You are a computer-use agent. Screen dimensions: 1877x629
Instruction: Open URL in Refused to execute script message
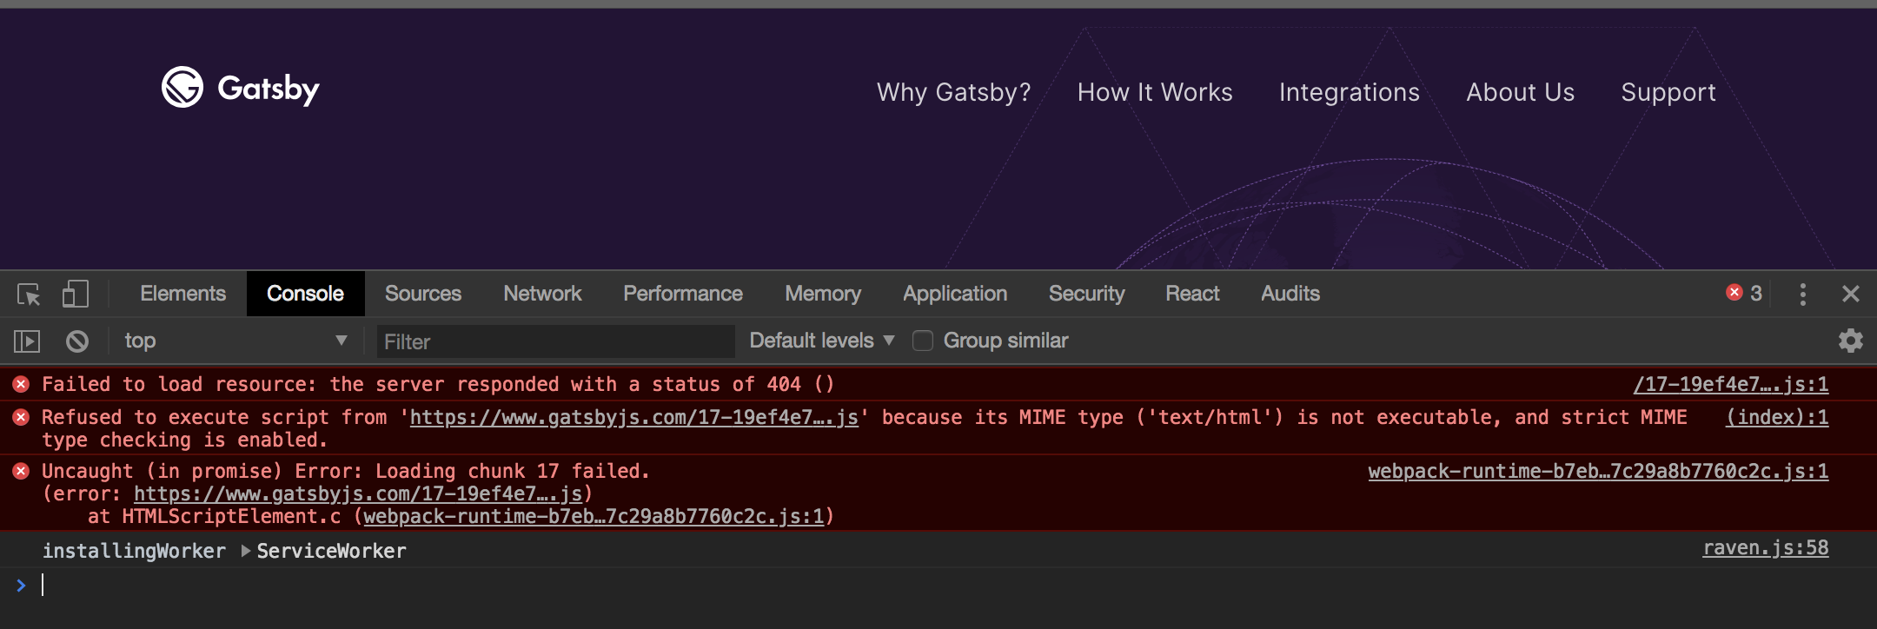click(634, 417)
